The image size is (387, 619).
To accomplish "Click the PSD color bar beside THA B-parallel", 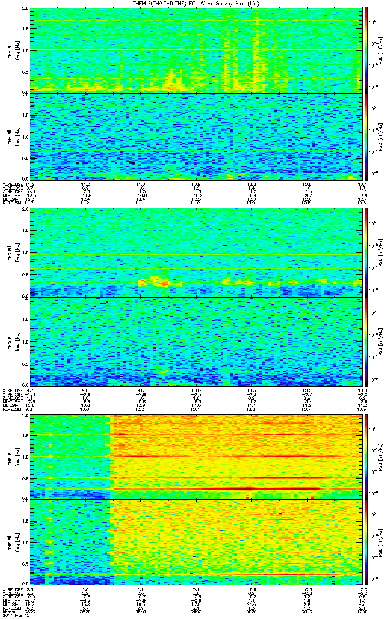I will click(366, 136).
